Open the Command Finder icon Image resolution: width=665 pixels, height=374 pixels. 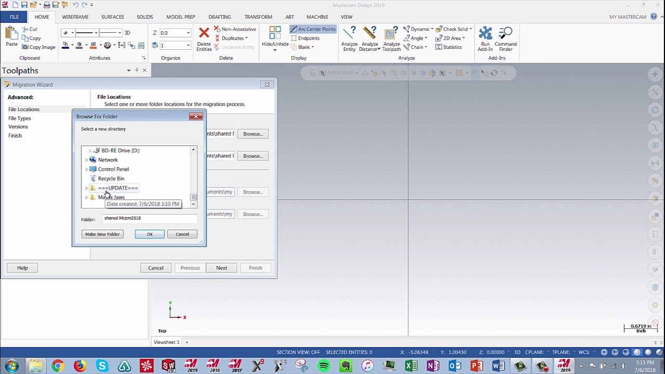(505, 33)
